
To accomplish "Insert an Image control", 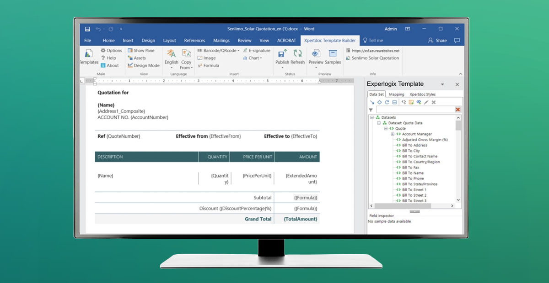I will click(x=206, y=58).
